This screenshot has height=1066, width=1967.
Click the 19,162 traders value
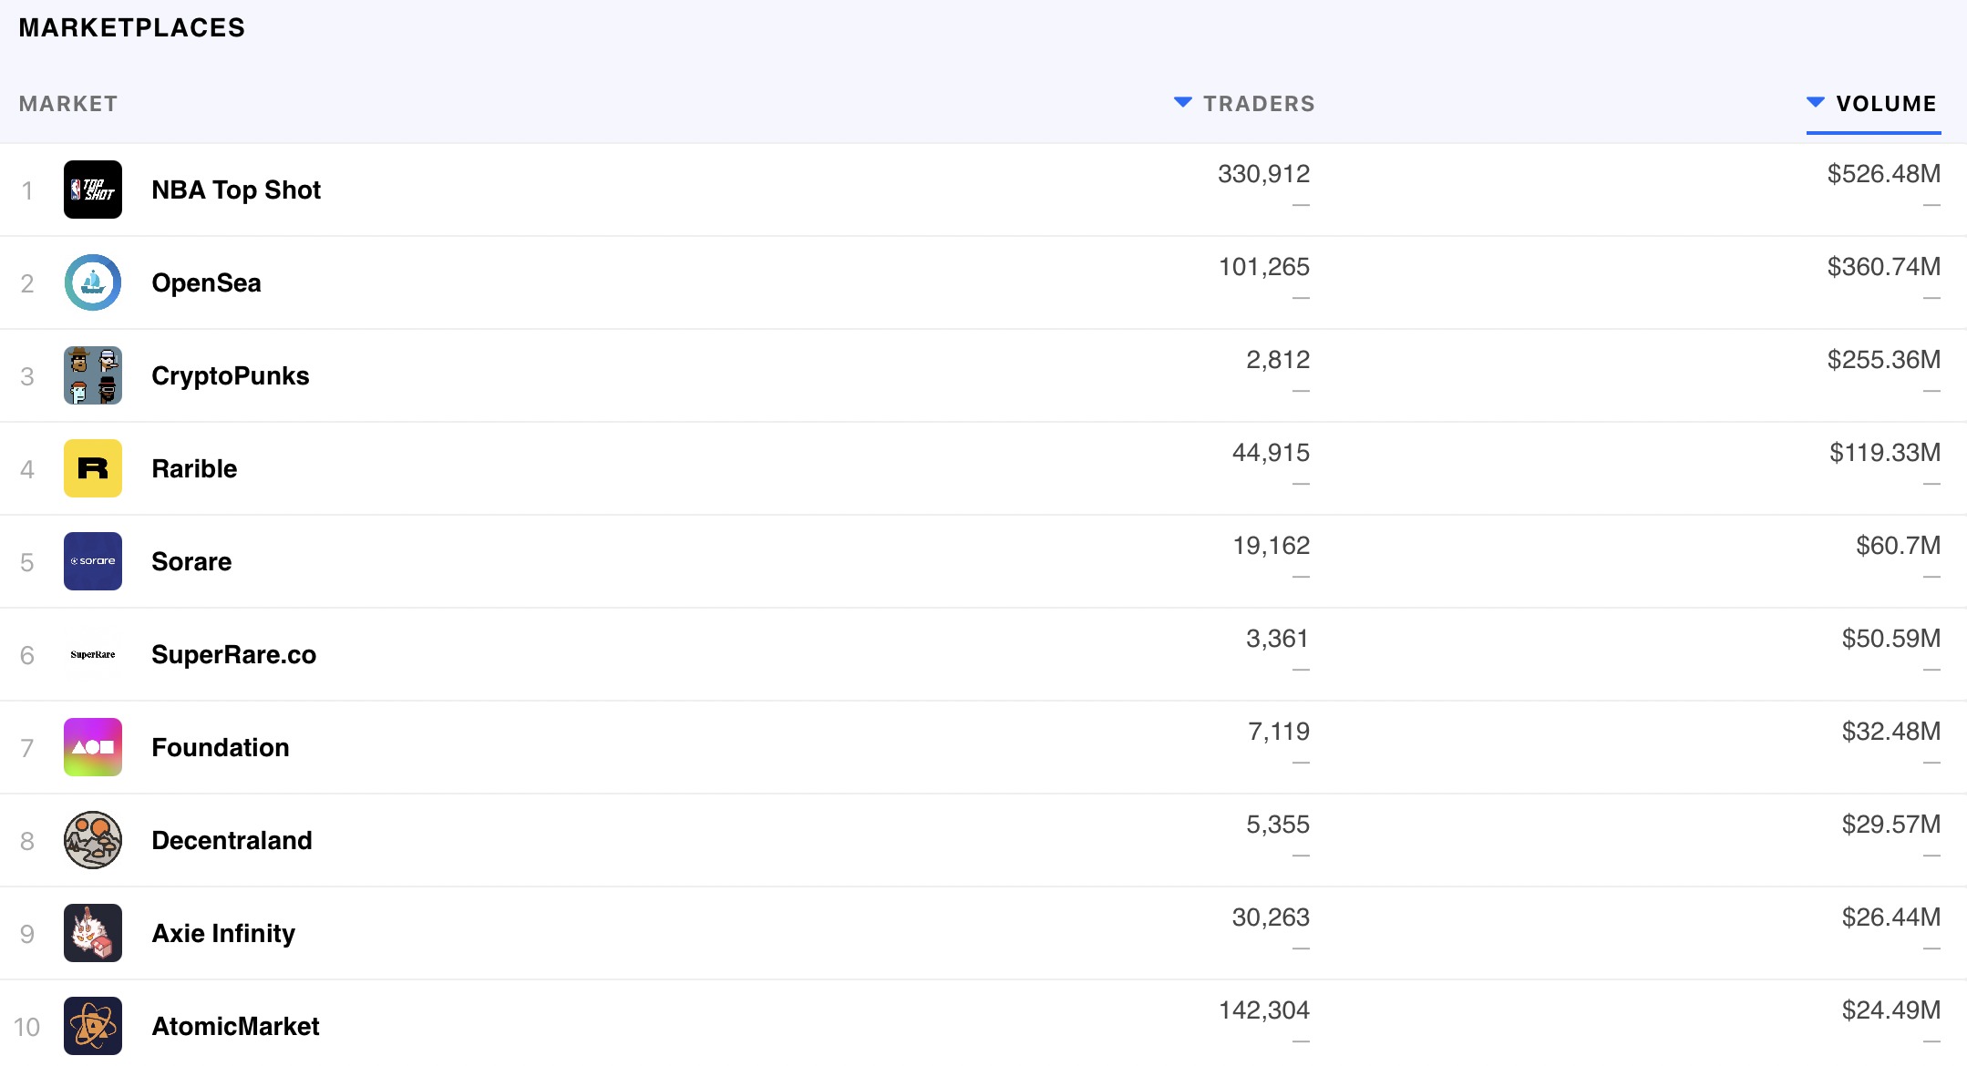coord(1272,546)
